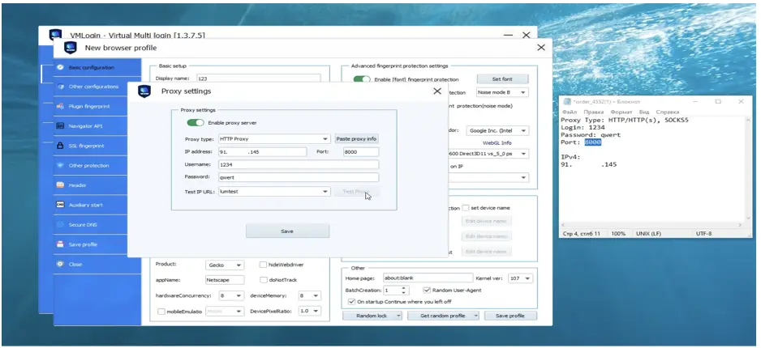This screenshot has width=761, height=348.
Task: Click into the Username field
Action: coord(298,165)
